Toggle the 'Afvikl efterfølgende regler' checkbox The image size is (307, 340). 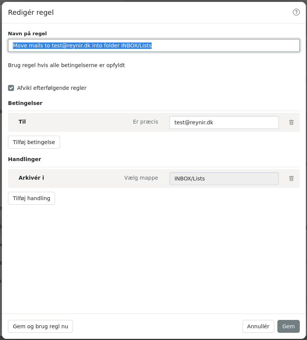point(11,88)
